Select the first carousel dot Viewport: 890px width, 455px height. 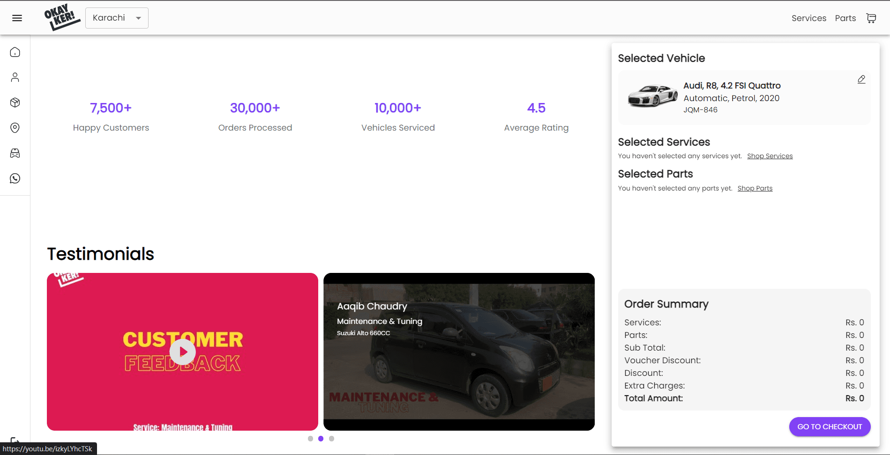click(x=310, y=439)
